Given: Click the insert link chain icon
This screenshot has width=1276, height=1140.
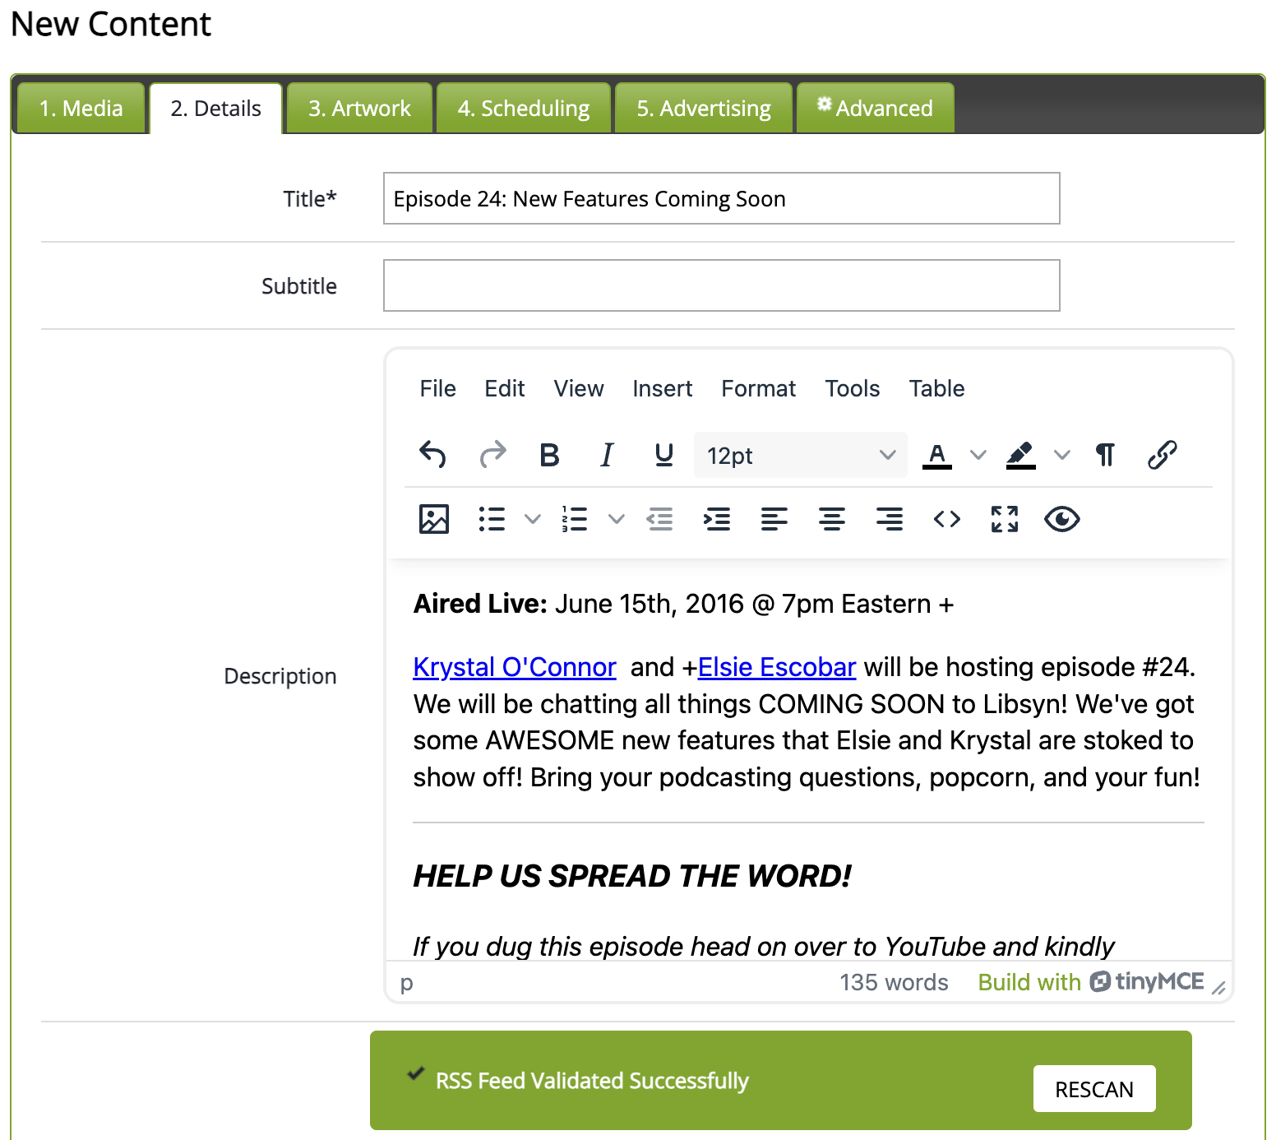Looking at the screenshot, I should [1162, 454].
